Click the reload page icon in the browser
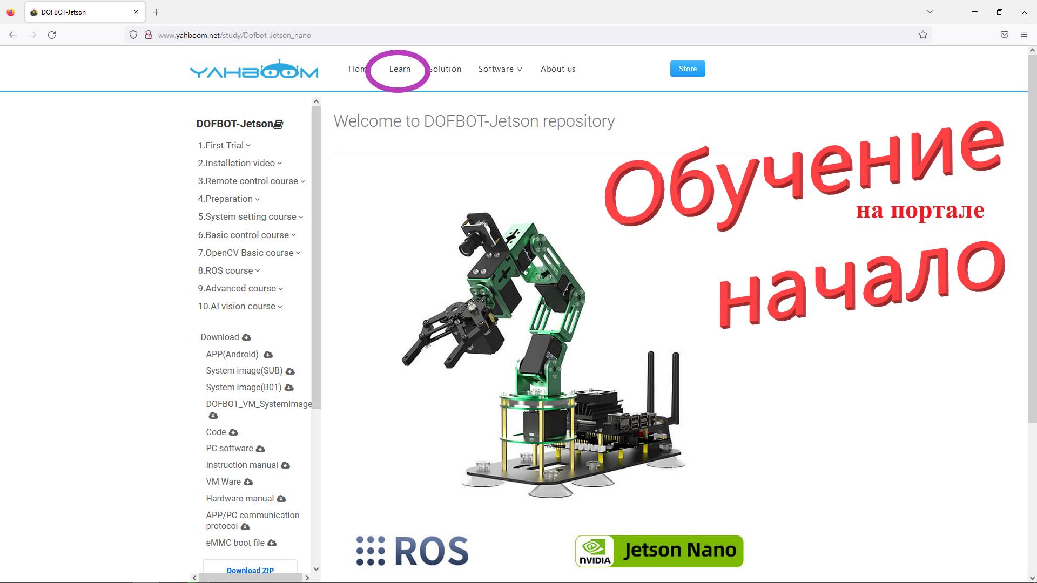Screen dimensions: 1037x583 click(x=52, y=34)
